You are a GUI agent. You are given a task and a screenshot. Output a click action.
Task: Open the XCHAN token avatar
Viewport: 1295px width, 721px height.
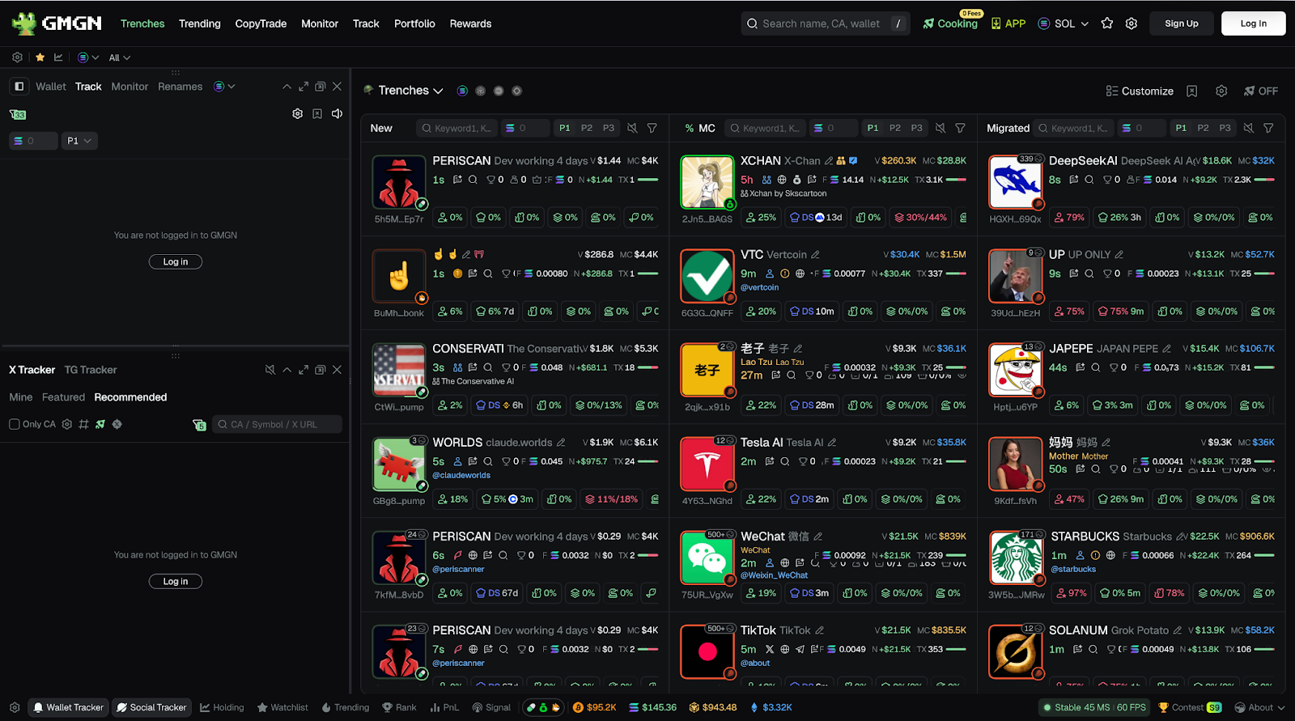[707, 182]
